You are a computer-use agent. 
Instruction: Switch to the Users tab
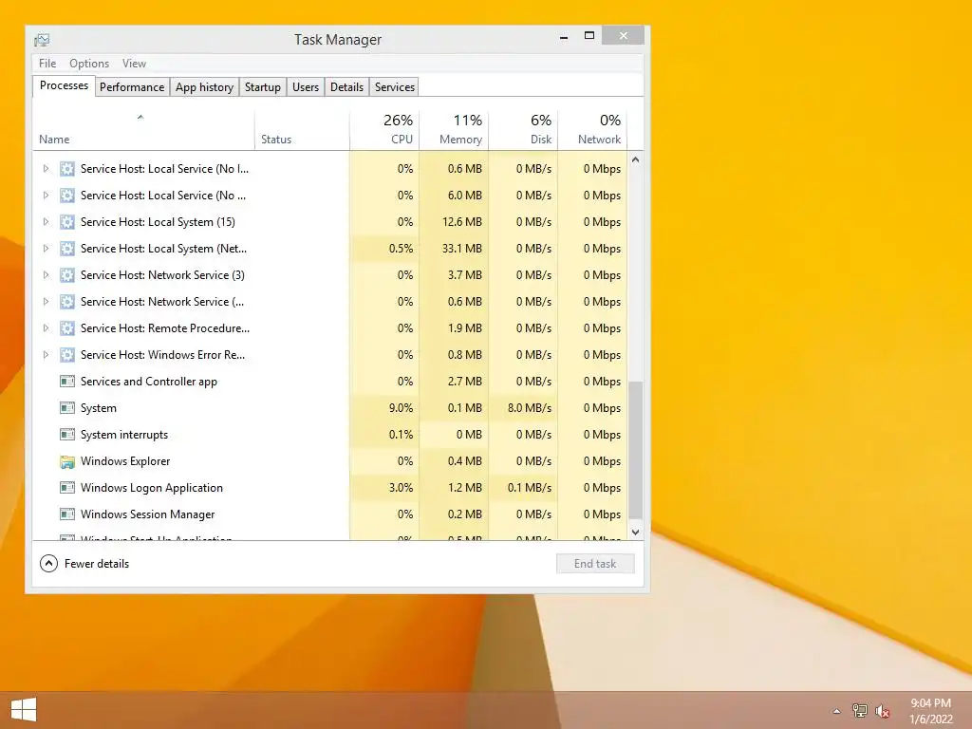click(306, 86)
